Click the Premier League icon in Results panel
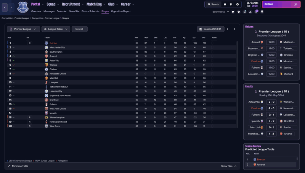 (x=256, y=91)
